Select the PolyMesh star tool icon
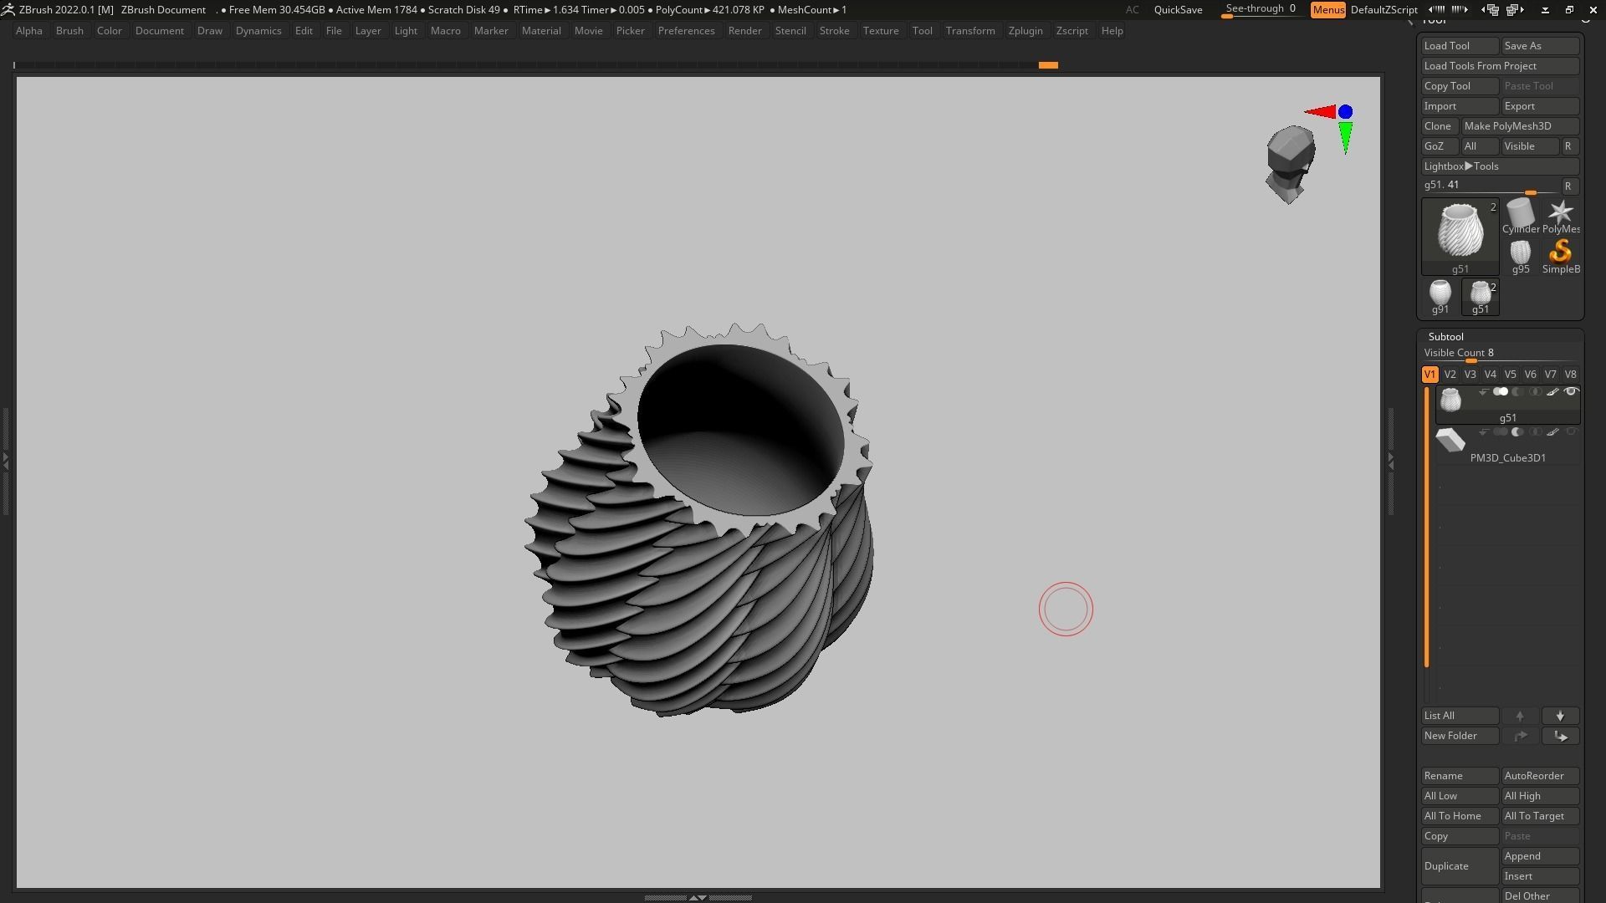 (1560, 215)
